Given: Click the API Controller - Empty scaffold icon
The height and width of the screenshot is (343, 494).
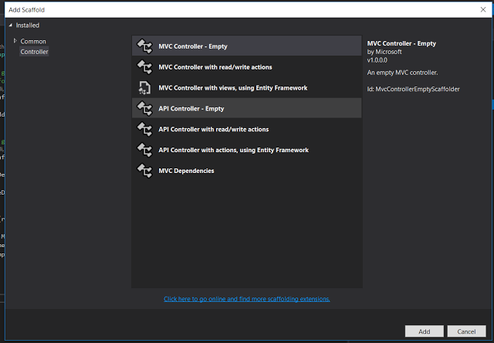Looking at the screenshot, I should point(144,108).
